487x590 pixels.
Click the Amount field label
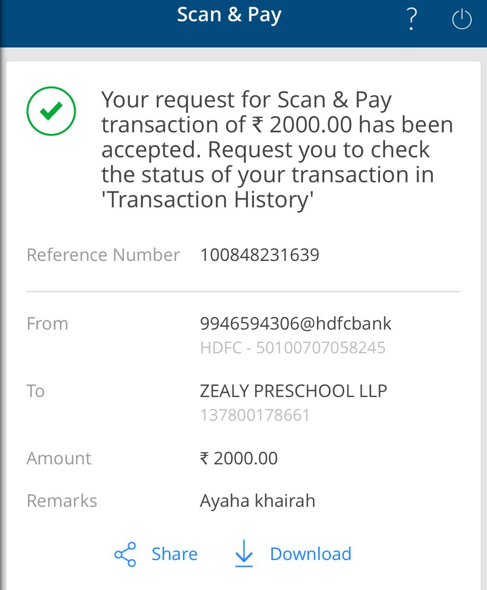point(59,458)
